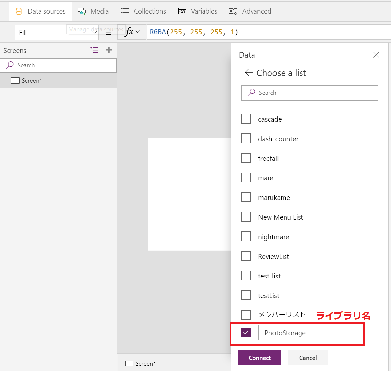
Task: Check the testList checkbox
Action: click(x=246, y=295)
